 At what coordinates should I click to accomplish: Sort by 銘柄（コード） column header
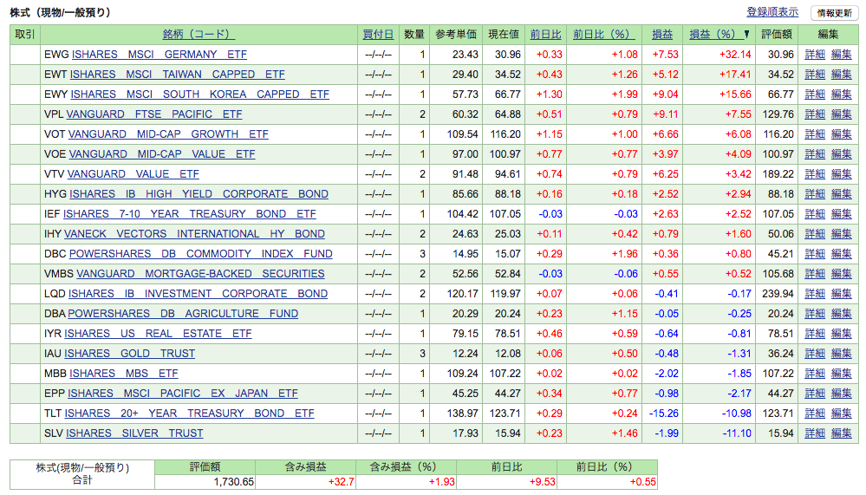(x=199, y=35)
